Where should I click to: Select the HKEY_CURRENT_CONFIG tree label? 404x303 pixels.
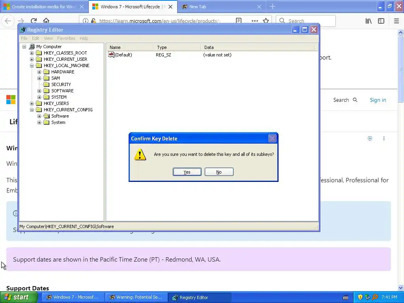(68, 110)
